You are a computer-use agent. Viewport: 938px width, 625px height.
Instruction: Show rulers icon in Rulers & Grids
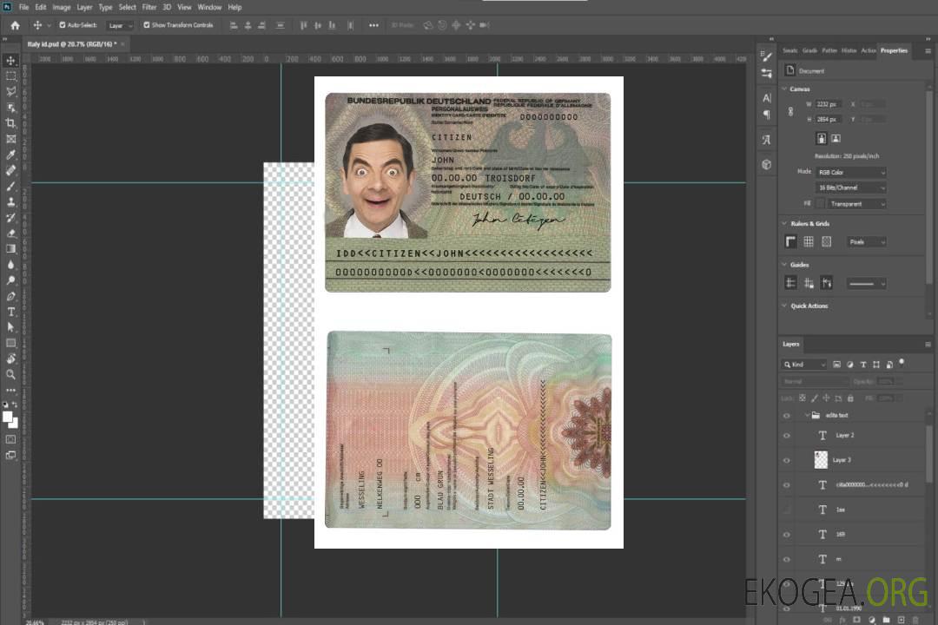pyautogui.click(x=791, y=241)
